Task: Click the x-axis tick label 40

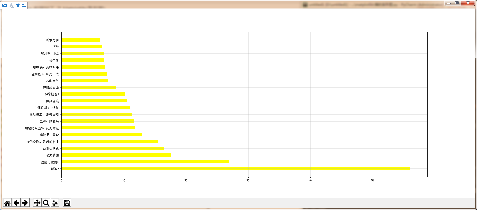Action: click(x=310, y=181)
